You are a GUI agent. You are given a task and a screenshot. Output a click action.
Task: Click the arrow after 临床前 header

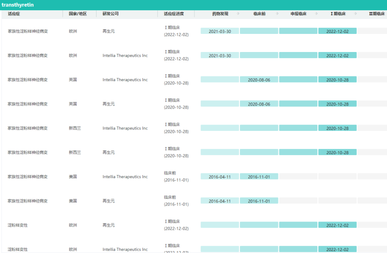(277, 13)
